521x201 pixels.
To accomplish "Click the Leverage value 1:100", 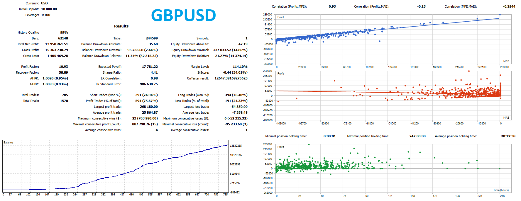I will [46, 15].
